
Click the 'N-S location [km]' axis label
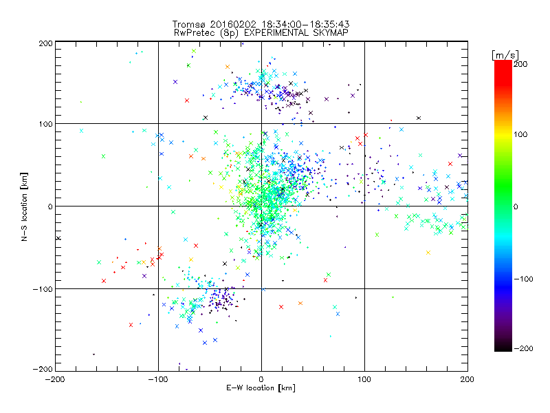[24, 206]
